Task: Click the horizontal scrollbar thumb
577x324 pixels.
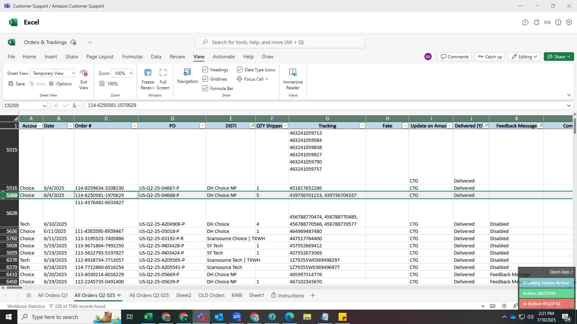Action: tap(14, 288)
